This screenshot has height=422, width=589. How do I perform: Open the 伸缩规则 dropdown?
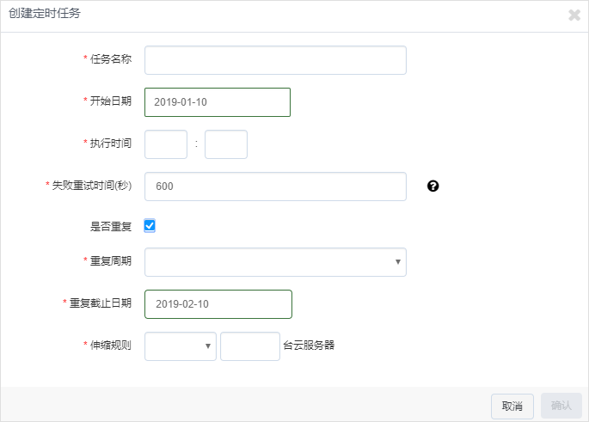coord(181,346)
